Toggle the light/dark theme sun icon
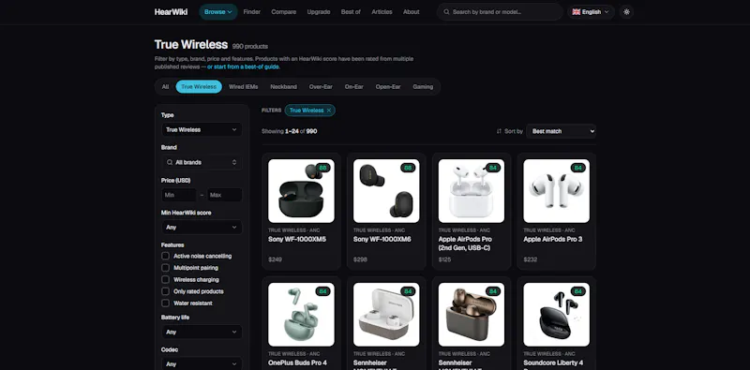This screenshot has width=750, height=370. click(x=626, y=12)
